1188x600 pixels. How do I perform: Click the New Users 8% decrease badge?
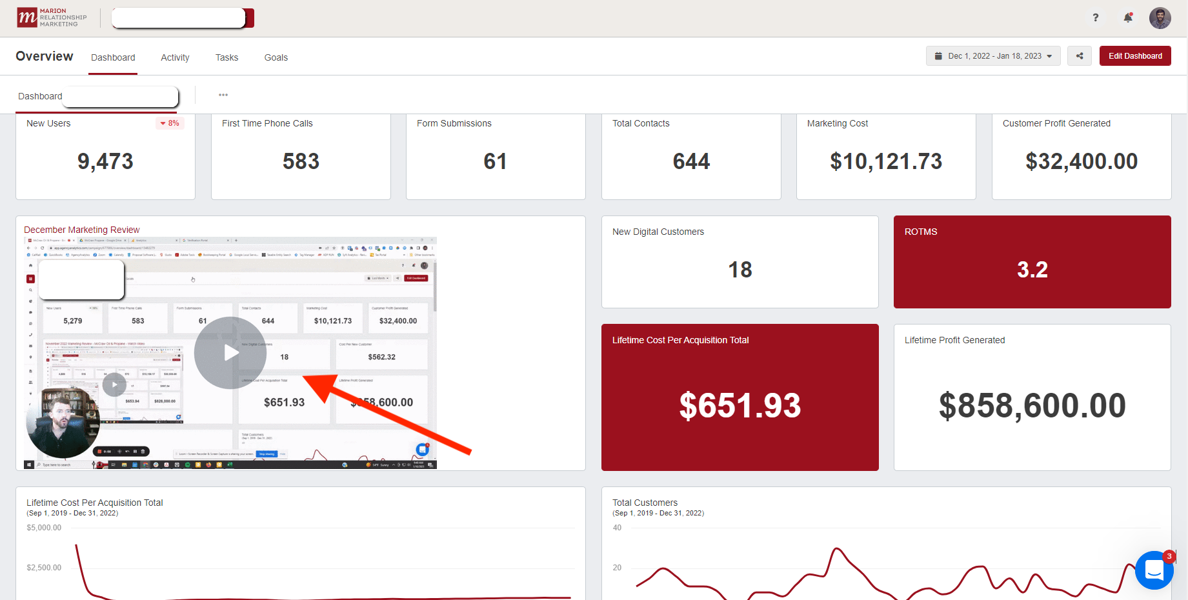pyautogui.click(x=170, y=123)
